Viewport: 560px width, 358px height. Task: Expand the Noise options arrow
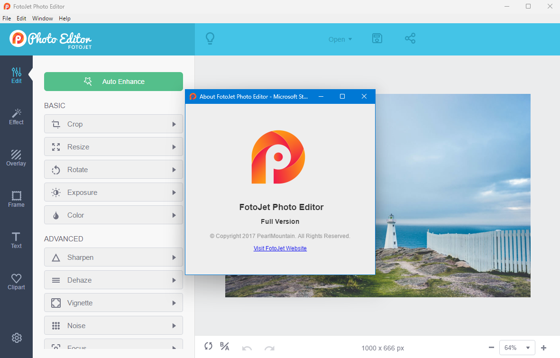pyautogui.click(x=174, y=326)
